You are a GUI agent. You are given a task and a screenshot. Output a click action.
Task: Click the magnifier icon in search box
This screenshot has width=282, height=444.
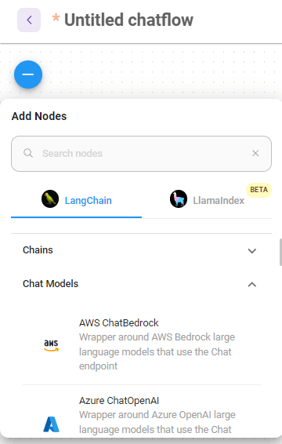(28, 153)
